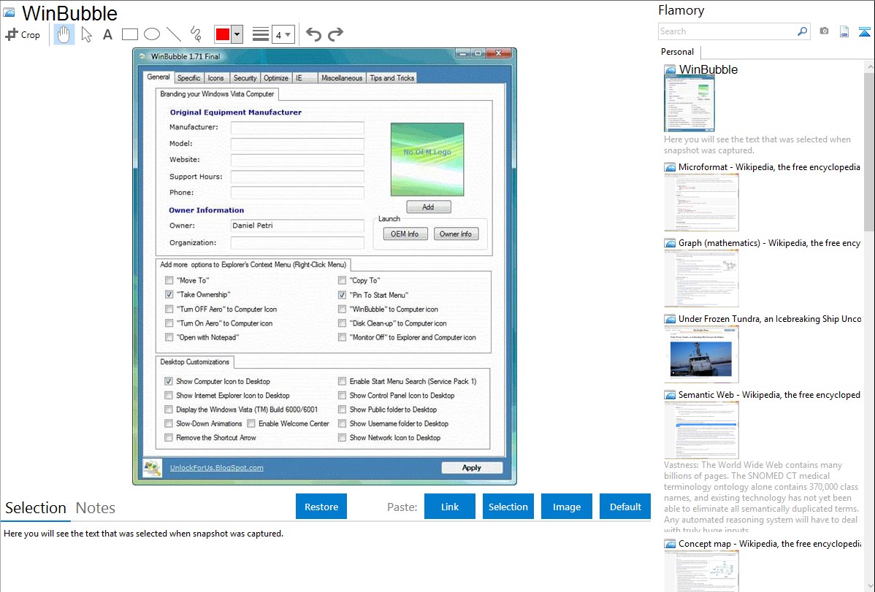Click the camera capture icon
This screenshot has height=592, width=875.
tap(824, 31)
